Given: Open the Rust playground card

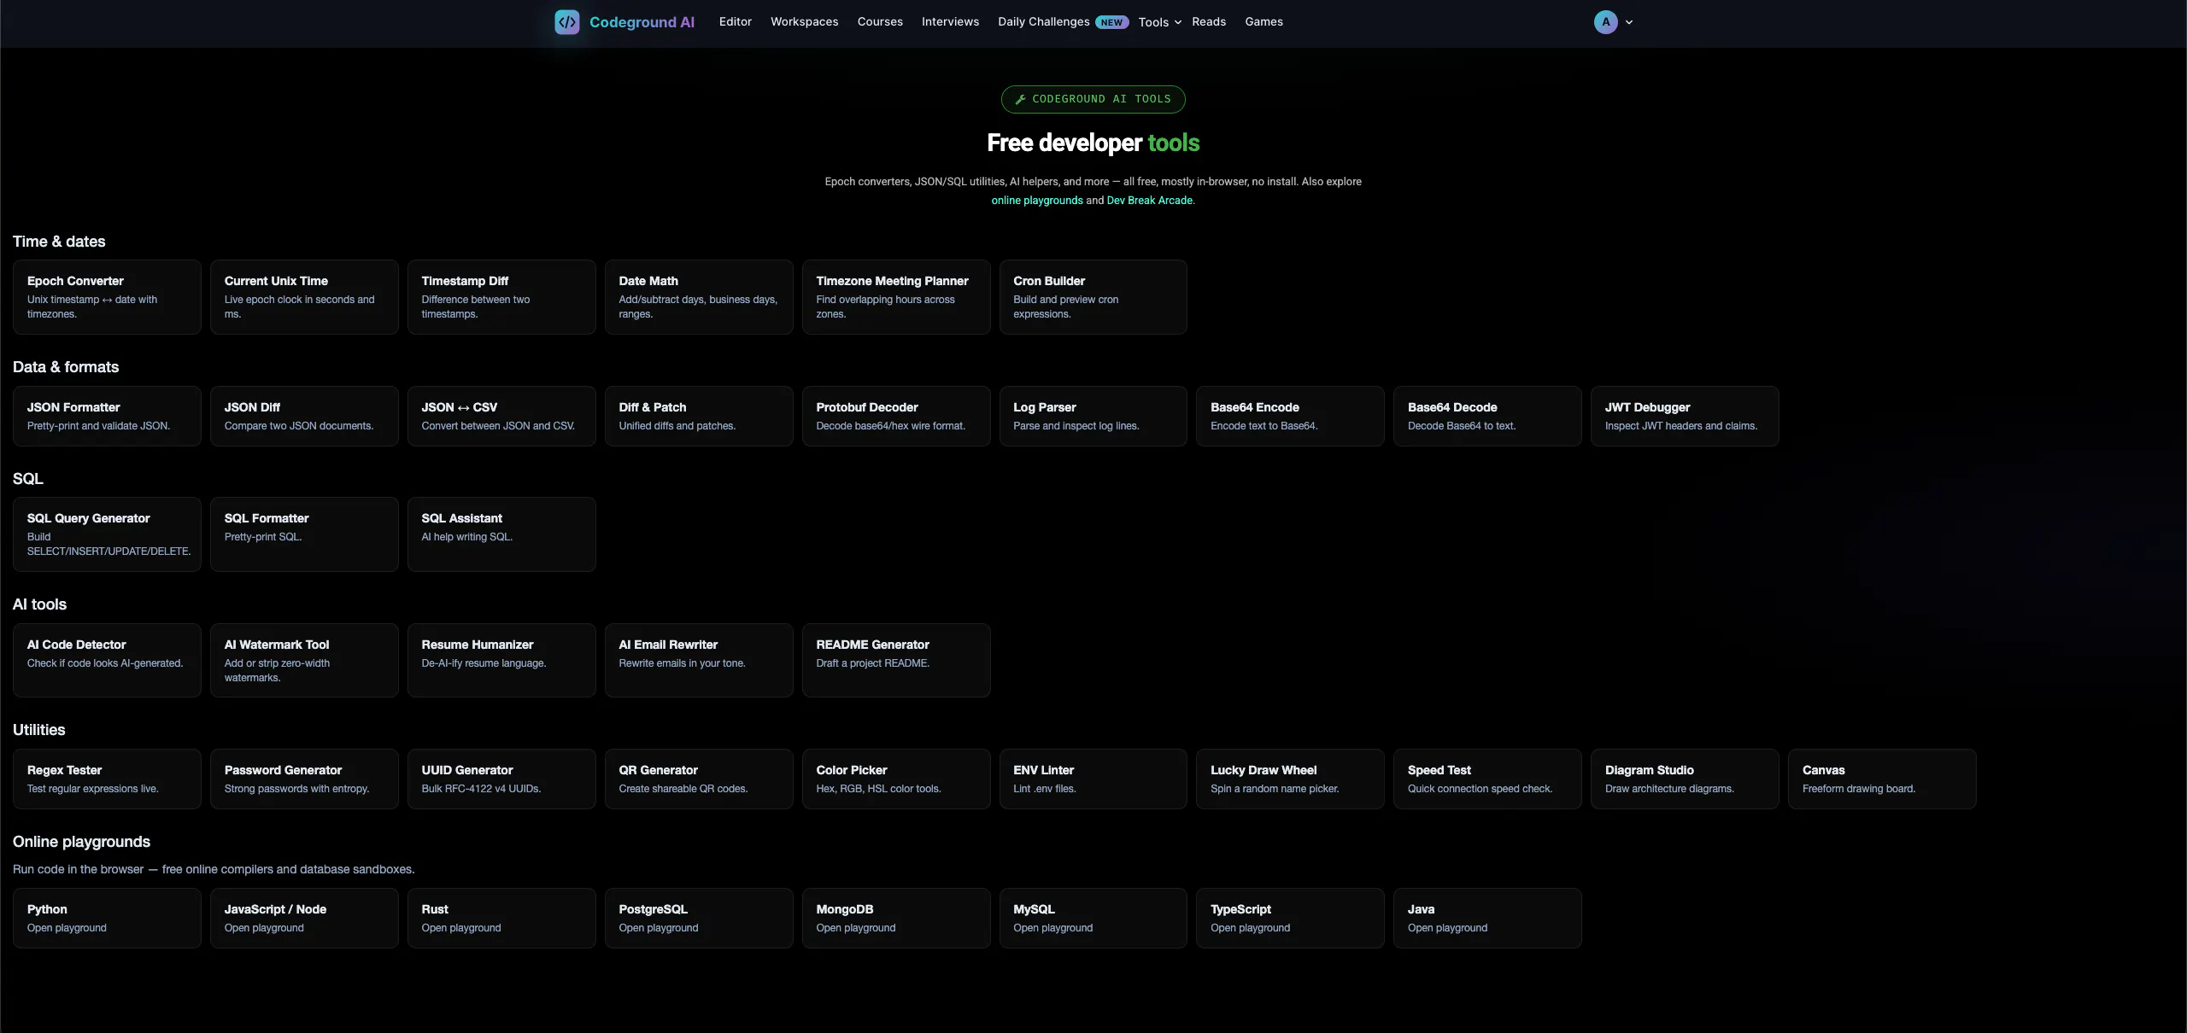Looking at the screenshot, I should click(501, 918).
